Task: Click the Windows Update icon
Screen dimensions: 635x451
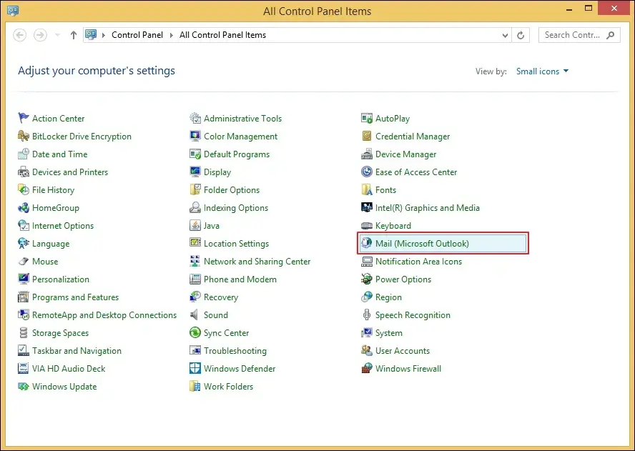Action: [24, 387]
